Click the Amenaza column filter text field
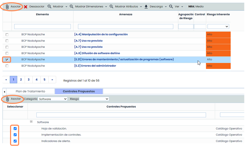Screen dimensions: 245x147 126,26
